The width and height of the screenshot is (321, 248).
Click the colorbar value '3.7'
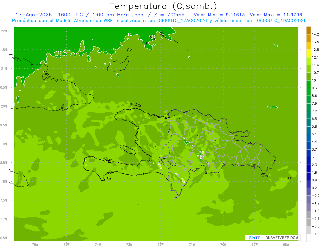click(x=315, y=150)
